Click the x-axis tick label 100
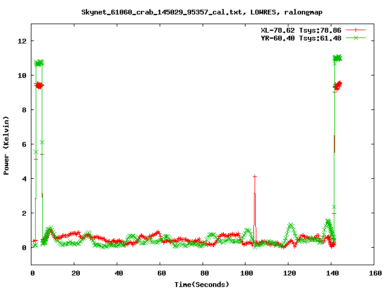The height and width of the screenshot is (290, 387). pyautogui.click(x=245, y=273)
